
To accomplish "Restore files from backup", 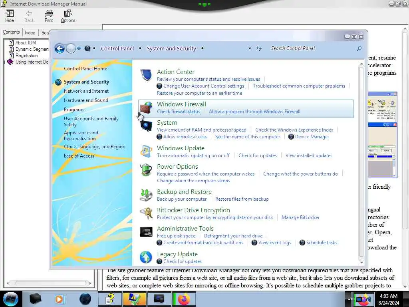I will pyautogui.click(x=242, y=199).
